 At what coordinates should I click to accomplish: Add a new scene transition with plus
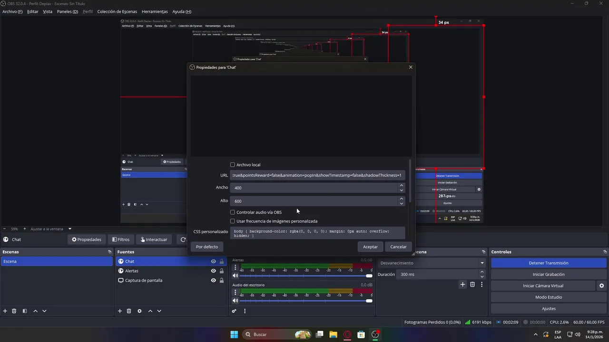462,285
